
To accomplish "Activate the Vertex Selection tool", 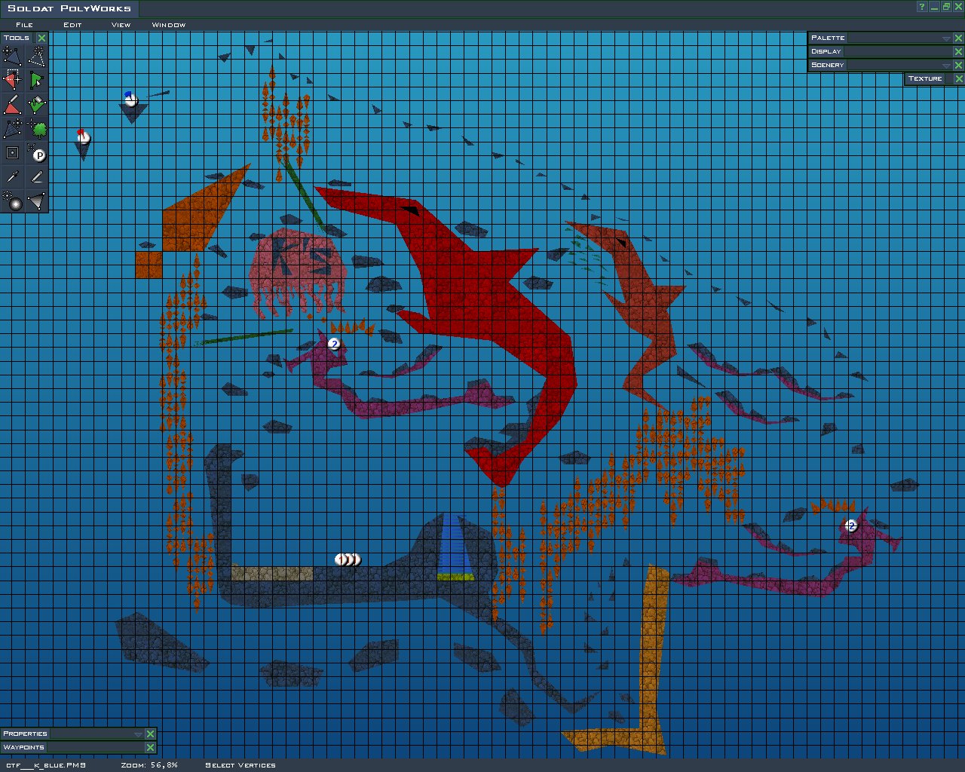I will pos(12,80).
